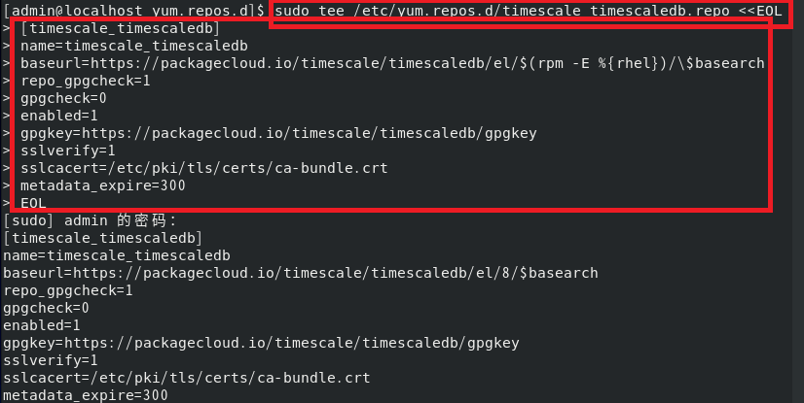Click the heredoc name=timescale_timescaledb line

click(134, 46)
